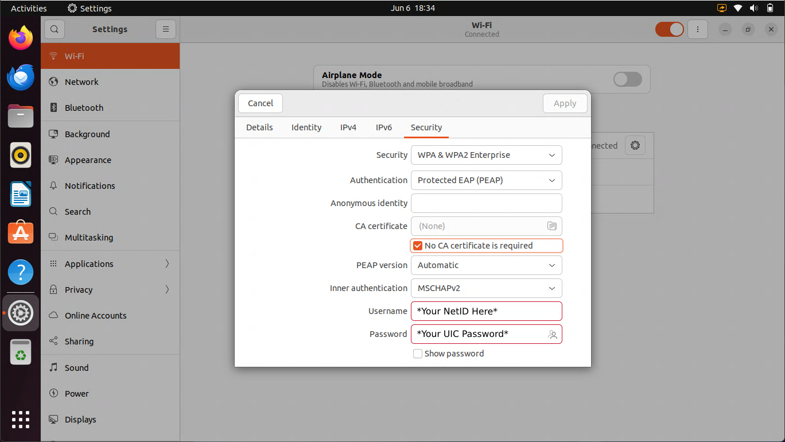
Task: Launch Thunderbird mail from the dock
Action: tap(21, 77)
